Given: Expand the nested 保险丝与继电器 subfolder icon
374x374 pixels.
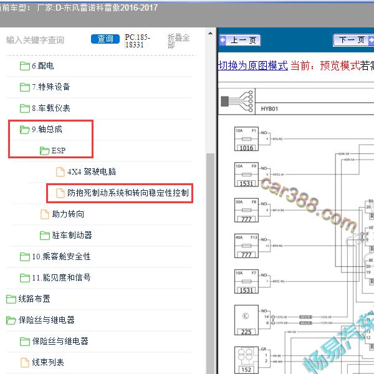Looking at the screenshot, I should pos(24,342).
